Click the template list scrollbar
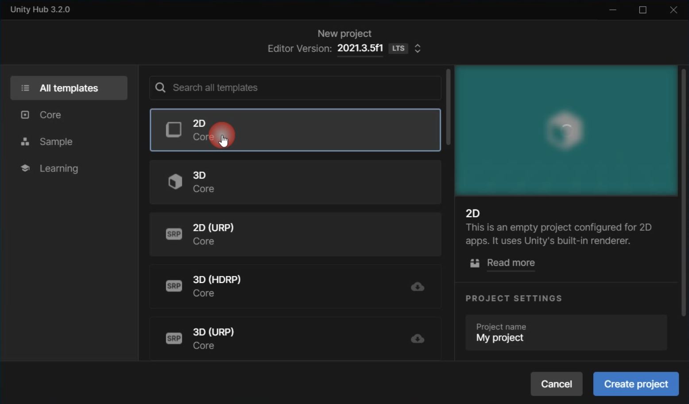This screenshot has width=689, height=404. [x=448, y=107]
